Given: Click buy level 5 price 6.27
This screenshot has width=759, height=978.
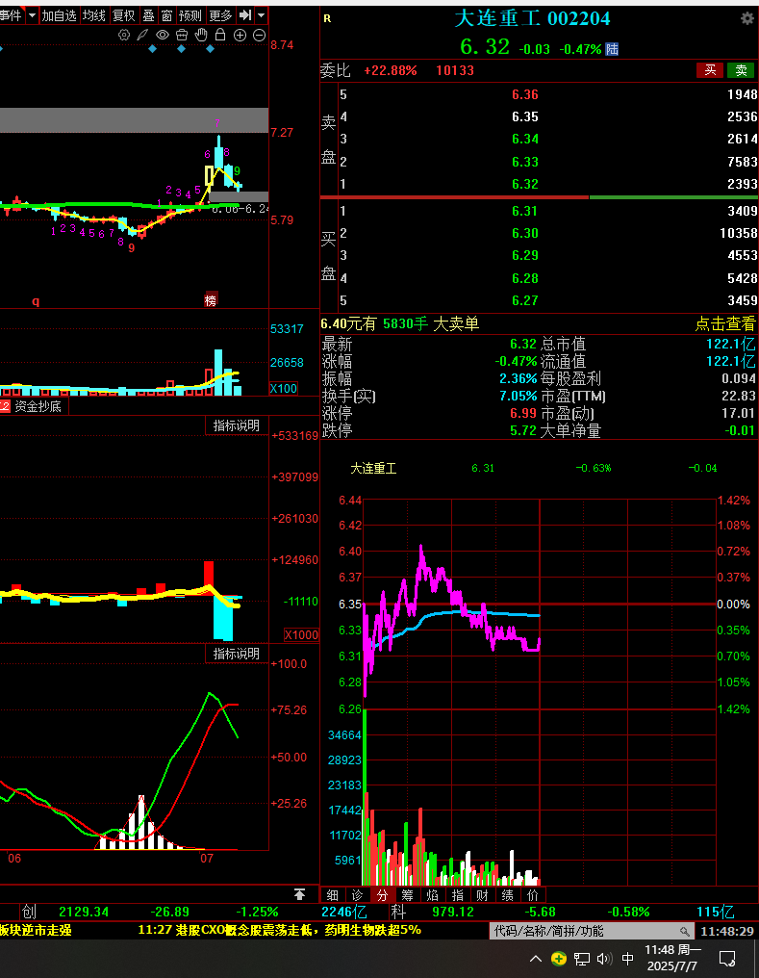Looking at the screenshot, I should [x=524, y=300].
